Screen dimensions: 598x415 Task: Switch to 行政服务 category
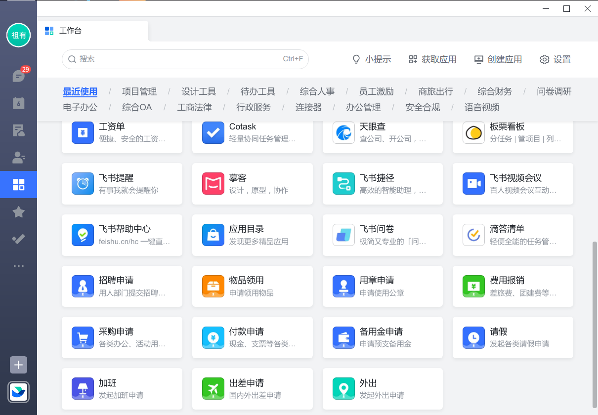point(254,107)
